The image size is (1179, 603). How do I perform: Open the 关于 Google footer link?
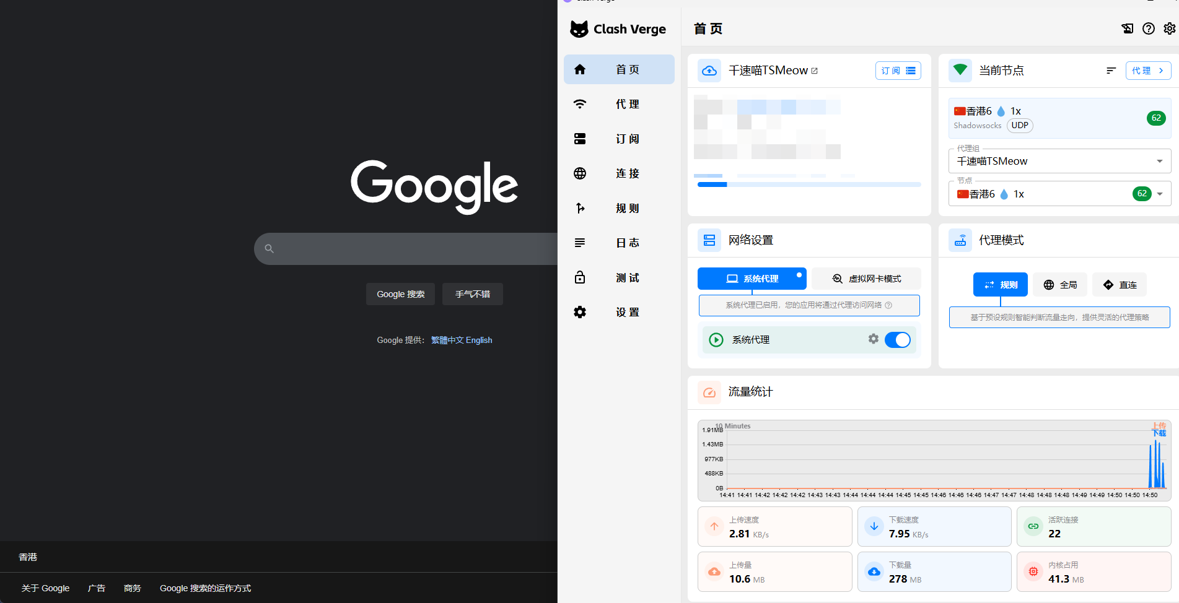click(x=45, y=588)
